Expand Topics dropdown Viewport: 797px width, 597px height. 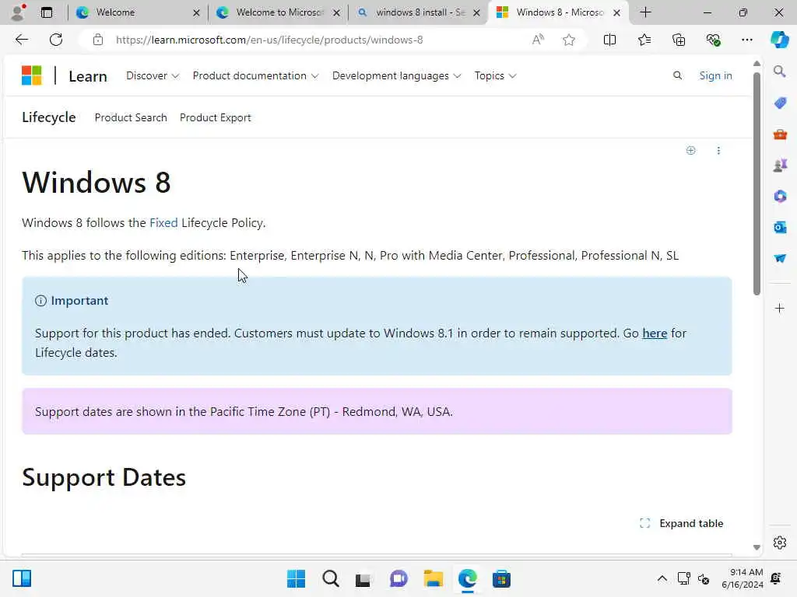pos(495,75)
